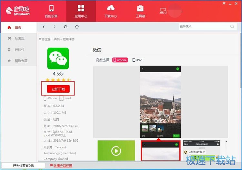Click the search field containing 战争艺术
242x170 pixels.
pyautogui.click(x=203, y=27)
